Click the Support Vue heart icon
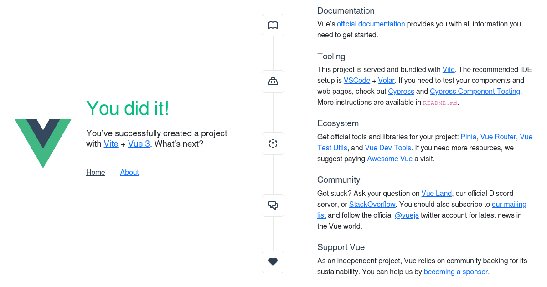 pyautogui.click(x=273, y=261)
